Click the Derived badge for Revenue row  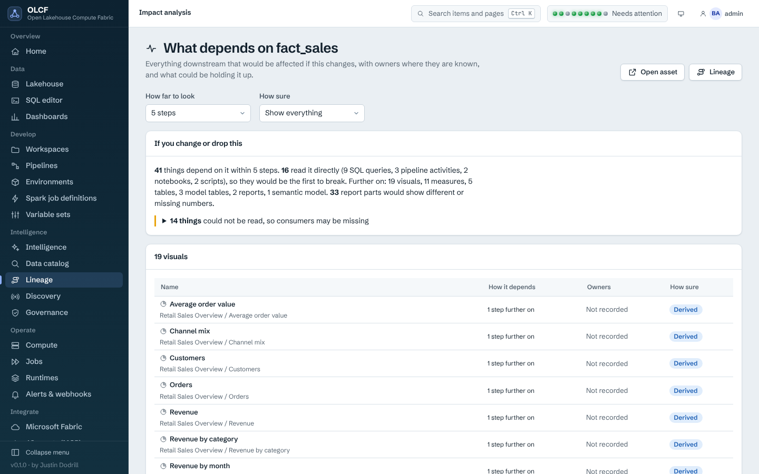point(686,418)
